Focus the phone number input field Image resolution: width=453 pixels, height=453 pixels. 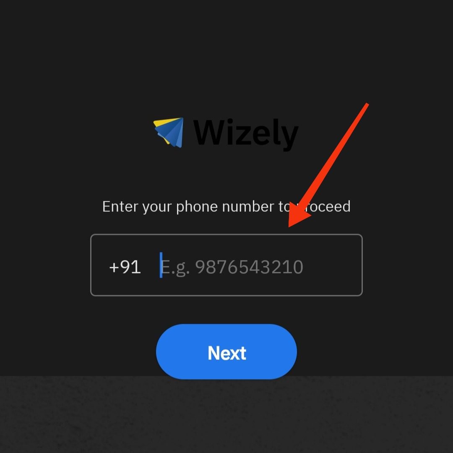click(x=226, y=265)
